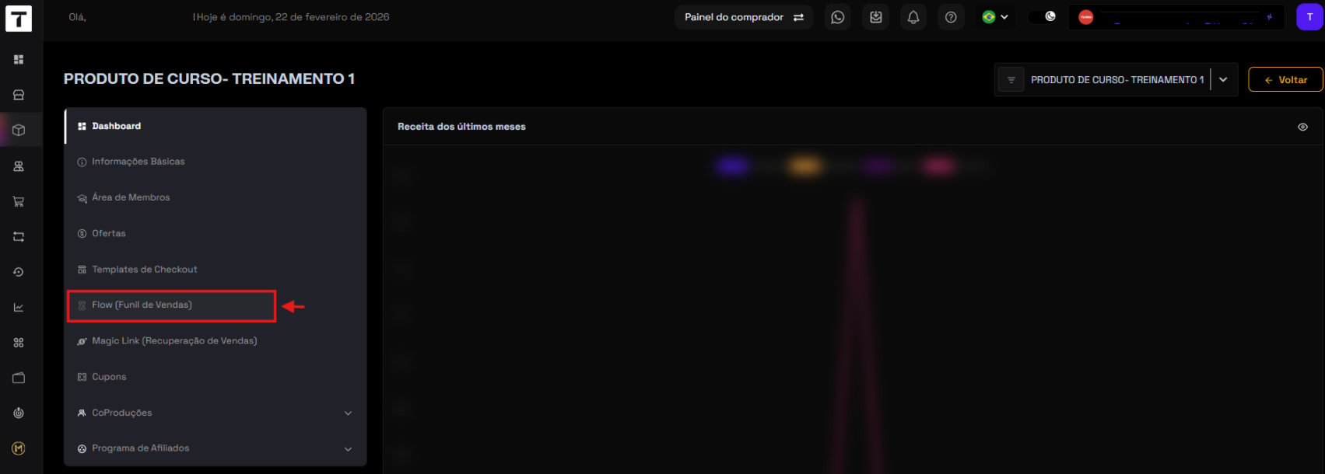Click the purple T profile avatar

pos(1309,17)
